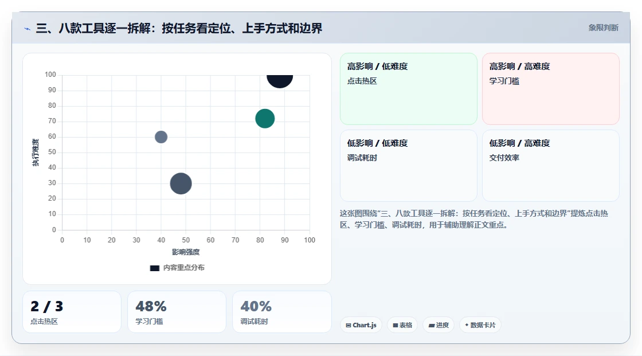Image resolution: width=642 pixels, height=356 pixels.
Task: Click the 表格 tag pill
Action: (402, 325)
